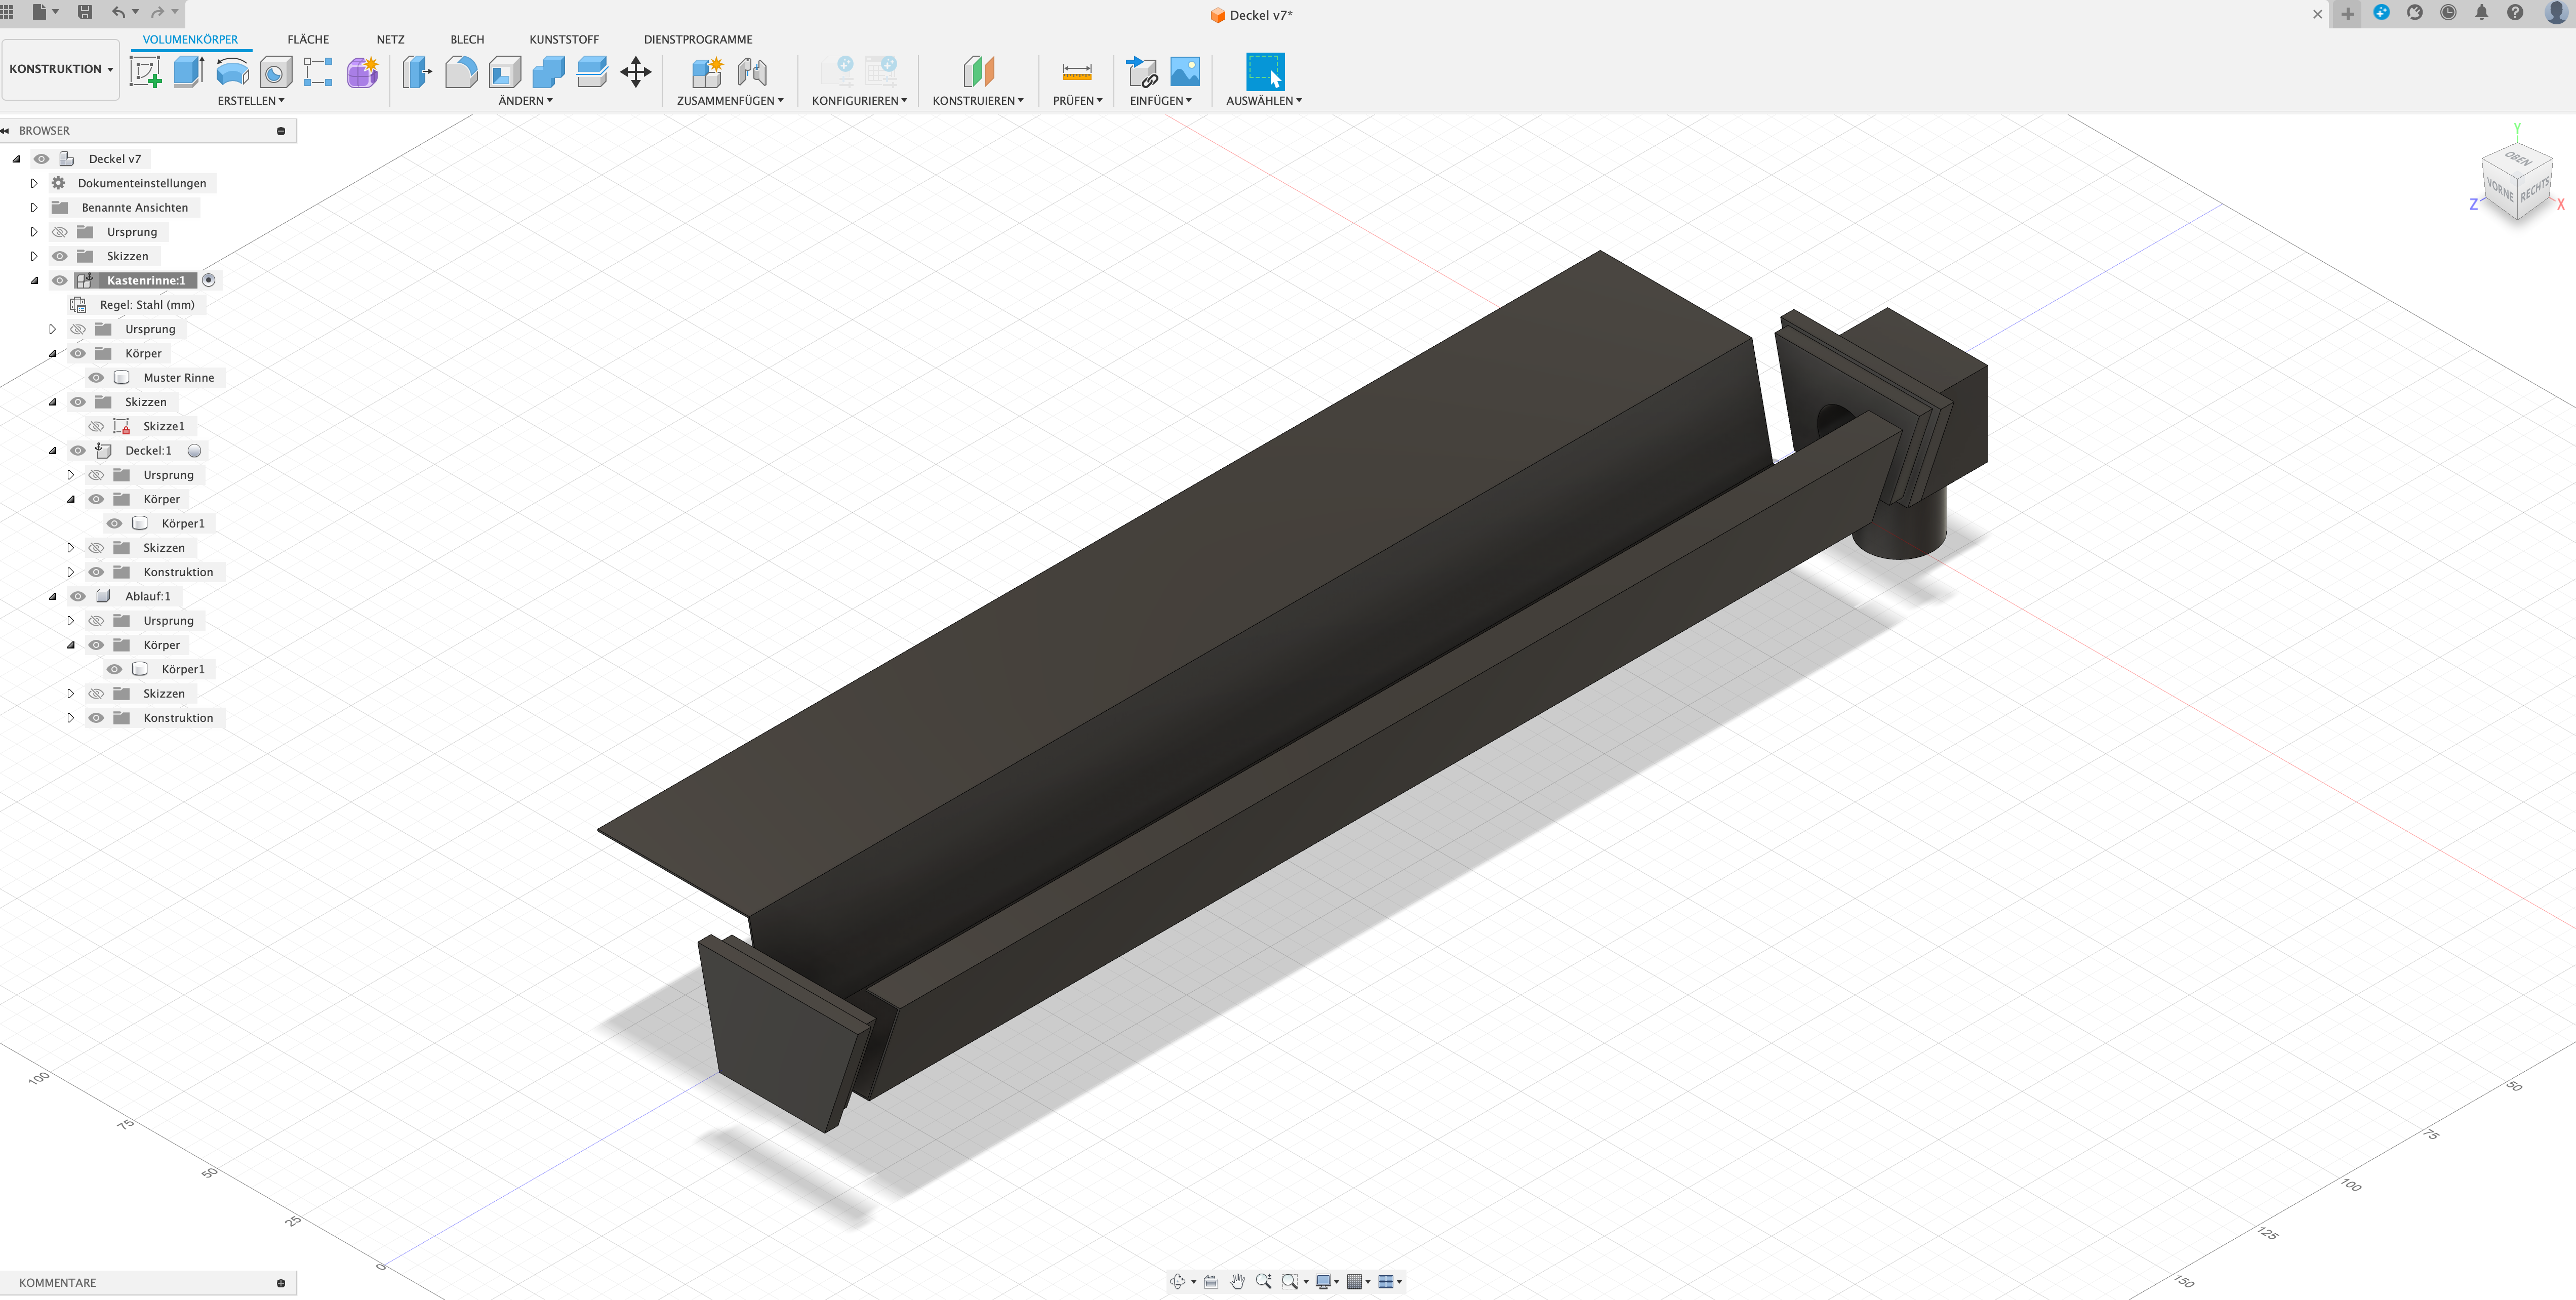
Task: Click the Hole tool icon
Action: pos(276,72)
